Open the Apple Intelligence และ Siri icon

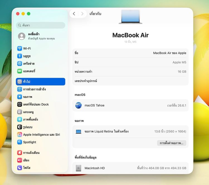point(20,135)
